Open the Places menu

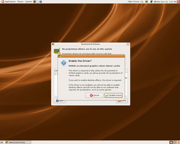(20, 2)
